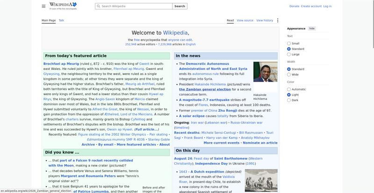Select Standard text size
Viewport: 374px width, 193px height.
click(x=288, y=49)
